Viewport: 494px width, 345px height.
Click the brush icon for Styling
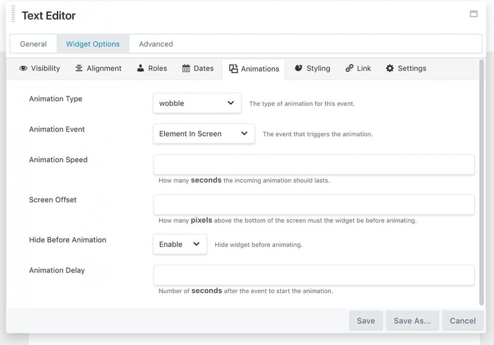(298, 68)
